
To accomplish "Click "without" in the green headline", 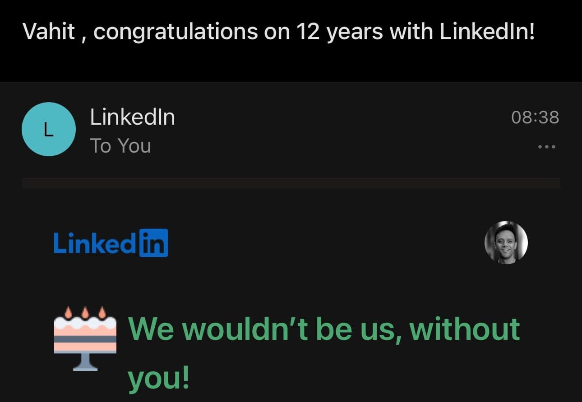I will coord(465,329).
